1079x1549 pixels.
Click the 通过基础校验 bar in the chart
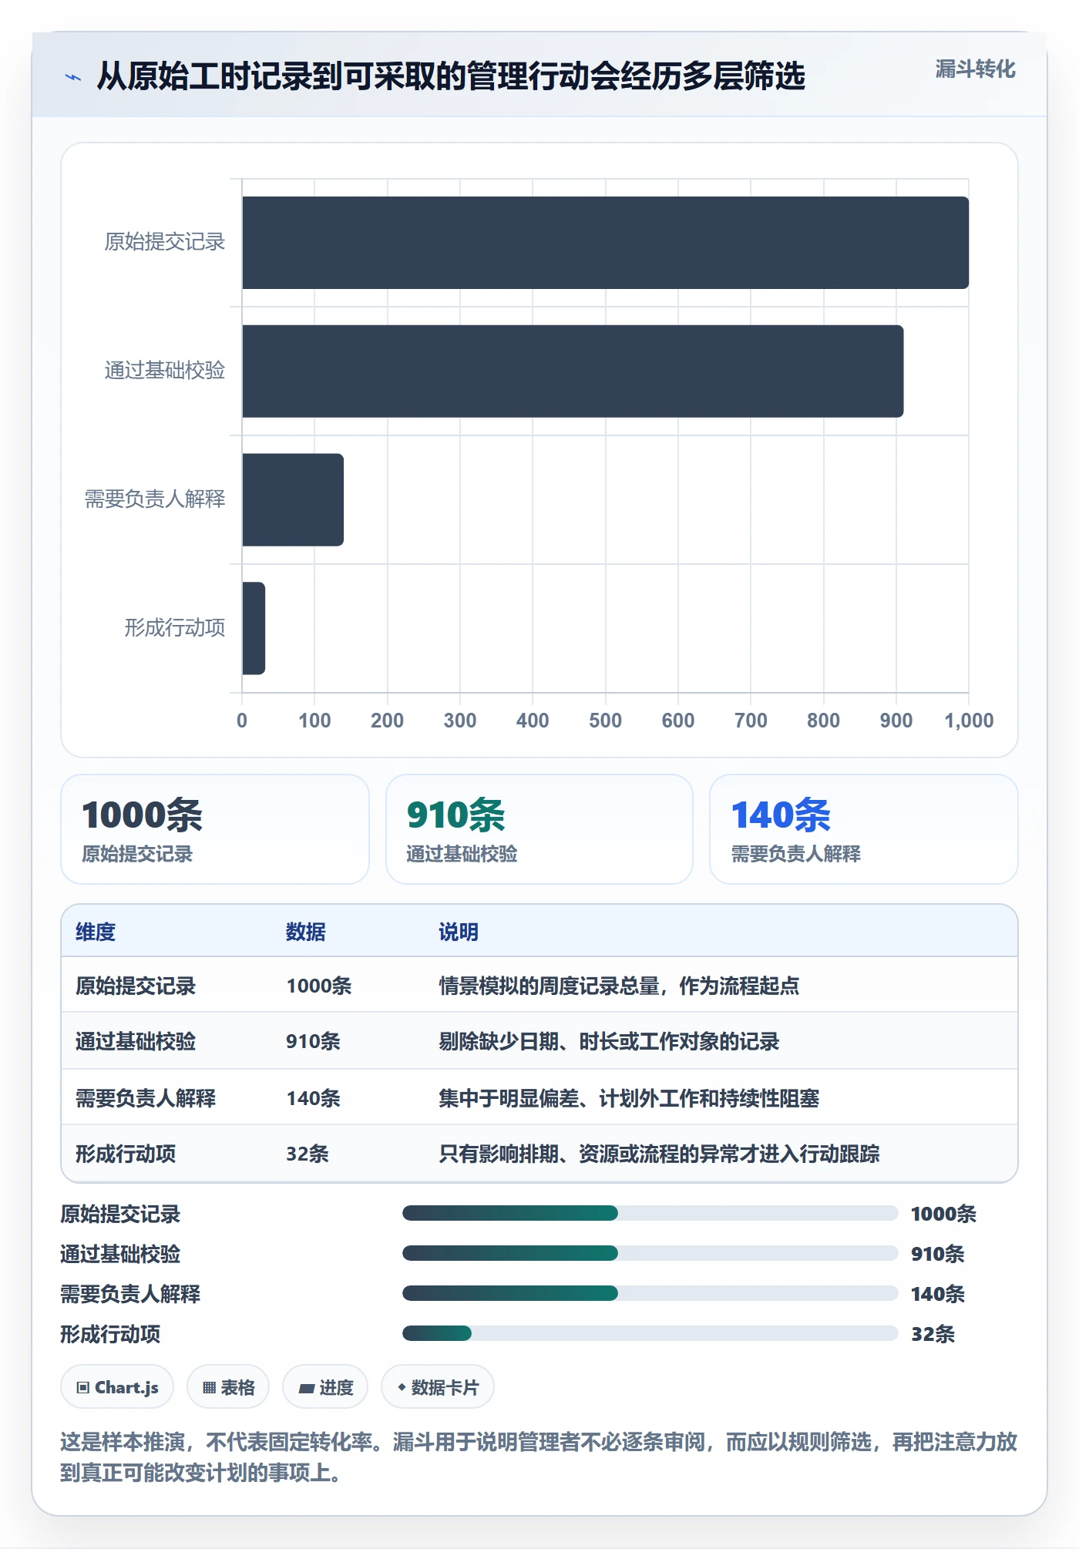573,371
